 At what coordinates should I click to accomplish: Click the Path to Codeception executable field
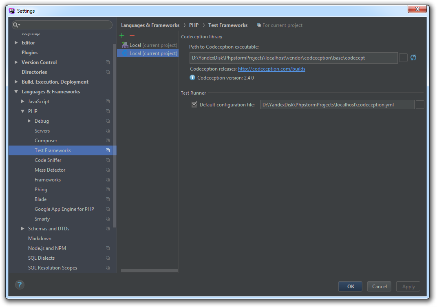click(294, 58)
